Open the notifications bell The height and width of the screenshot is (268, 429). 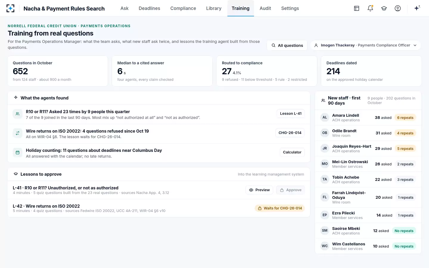click(x=370, y=8)
